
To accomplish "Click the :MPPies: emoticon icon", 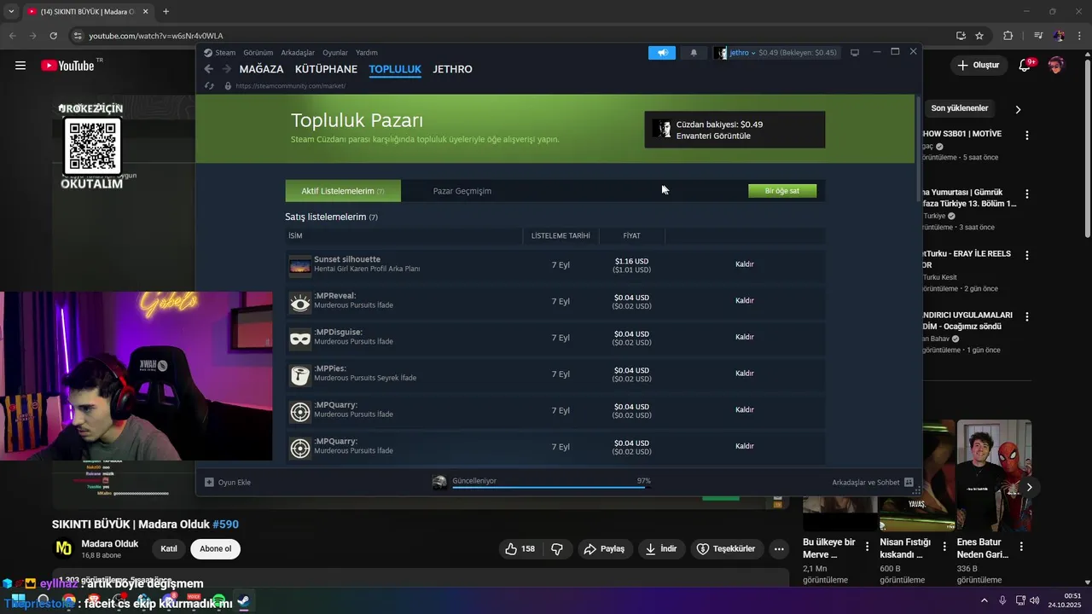I will [x=300, y=374].
